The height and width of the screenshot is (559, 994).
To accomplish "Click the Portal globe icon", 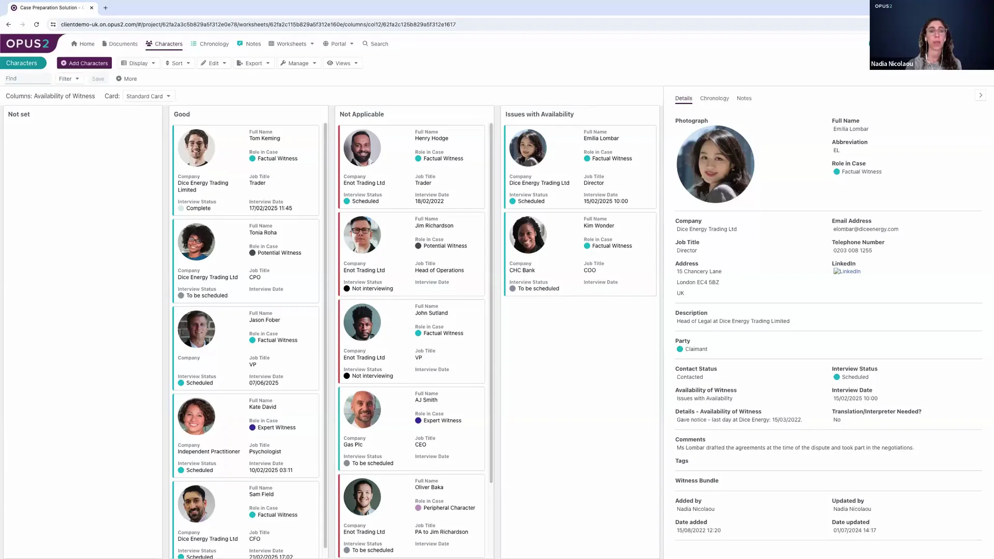I will pyautogui.click(x=326, y=44).
